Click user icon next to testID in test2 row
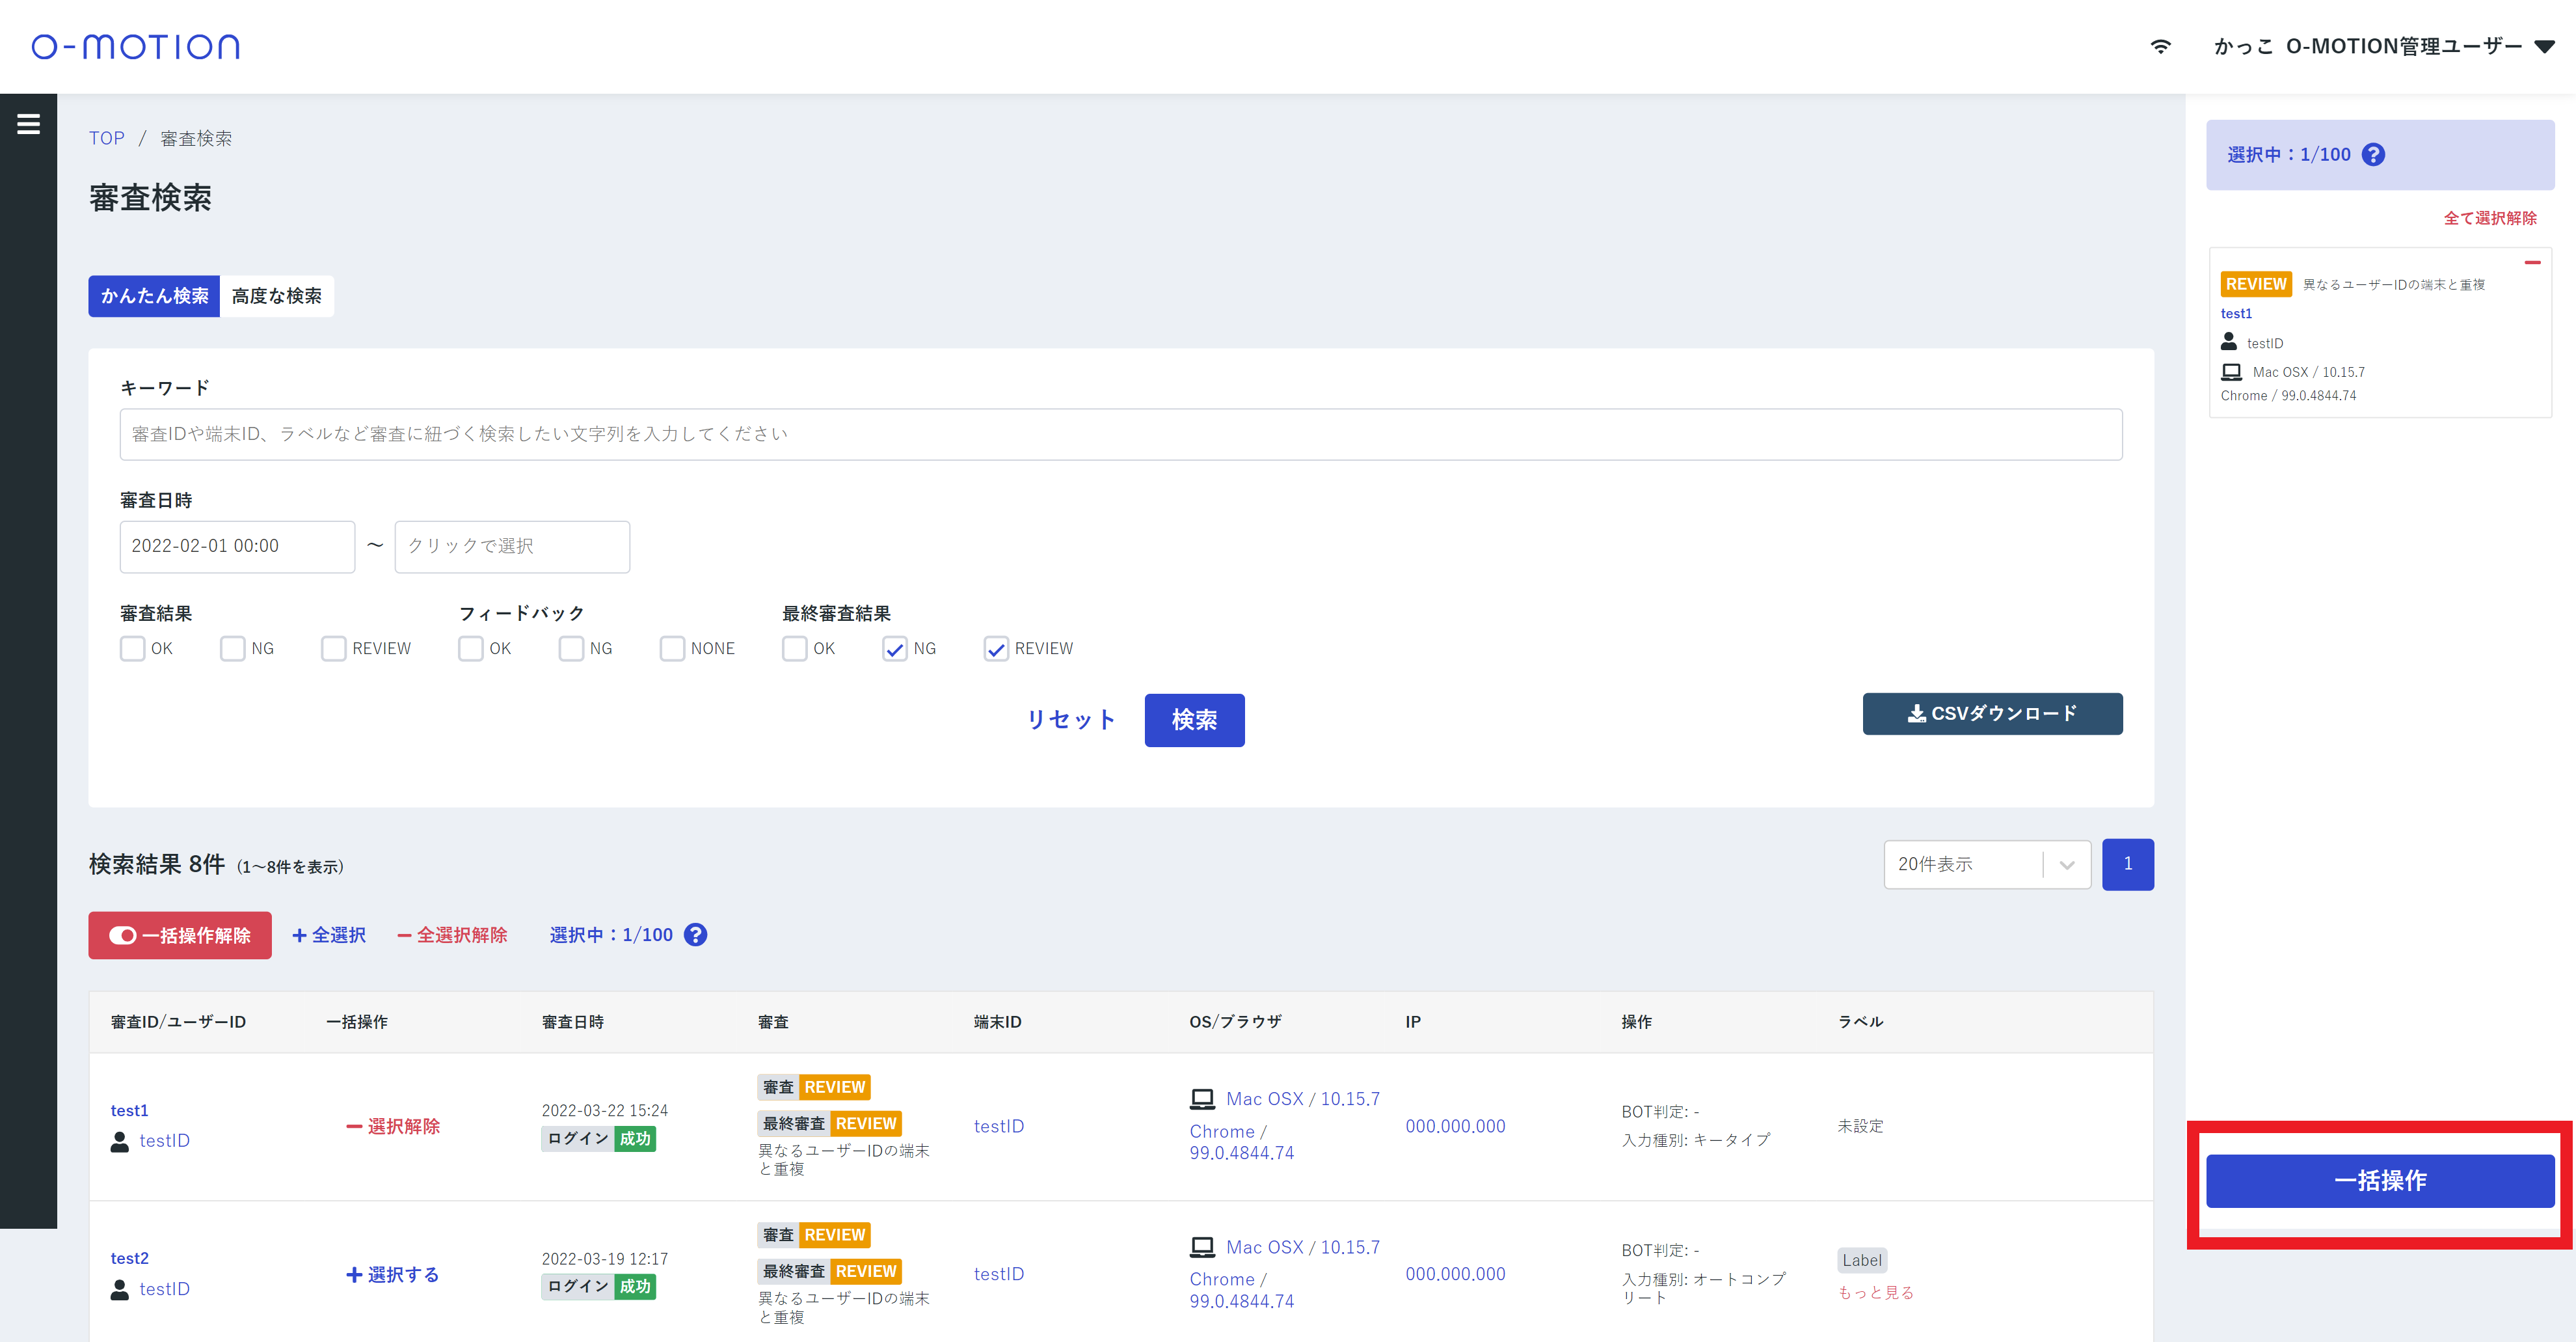The height and width of the screenshot is (1342, 2576). 120,1289
